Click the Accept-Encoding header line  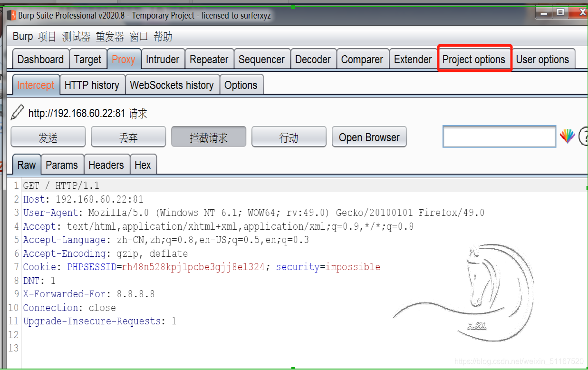click(106, 253)
